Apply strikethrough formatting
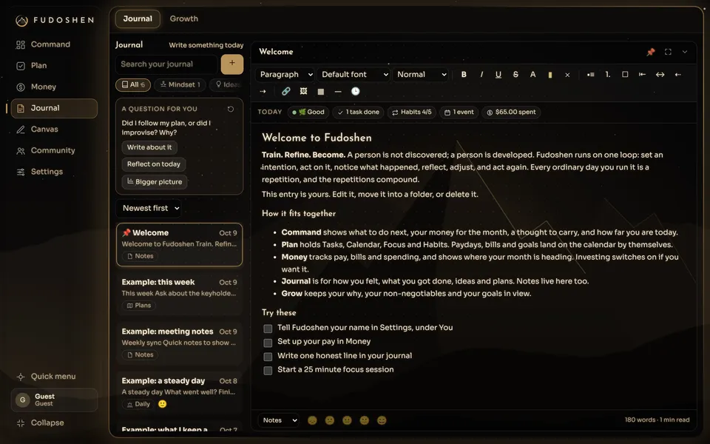The image size is (710, 444). point(515,74)
